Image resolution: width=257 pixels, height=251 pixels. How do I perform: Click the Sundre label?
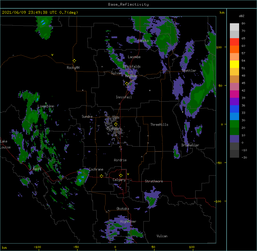point(87,117)
